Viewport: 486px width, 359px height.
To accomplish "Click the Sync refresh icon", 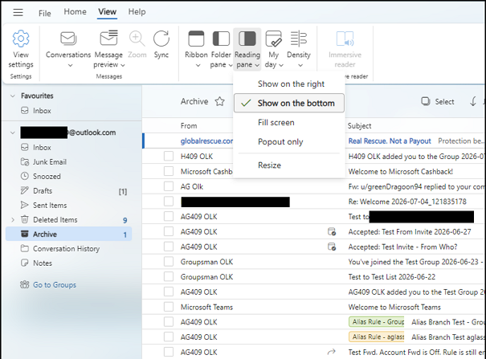I will pyautogui.click(x=161, y=39).
